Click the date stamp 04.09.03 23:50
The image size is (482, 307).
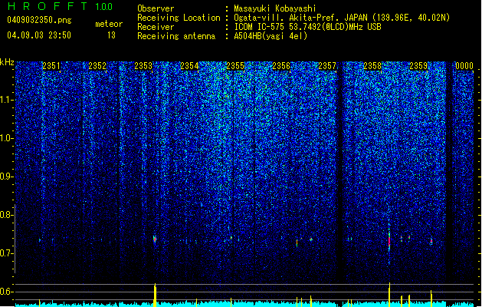pos(39,35)
